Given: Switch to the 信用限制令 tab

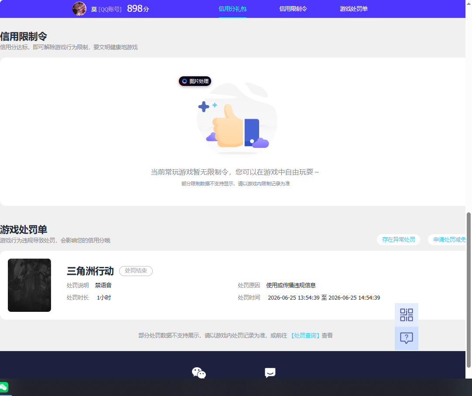Looking at the screenshot, I should 293,9.
